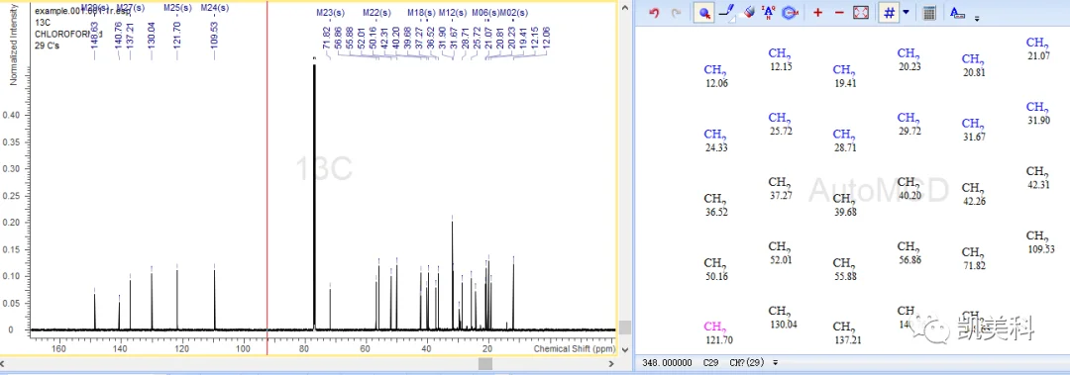Select the CH2 fragment labeled 109.53

[x=1040, y=242]
